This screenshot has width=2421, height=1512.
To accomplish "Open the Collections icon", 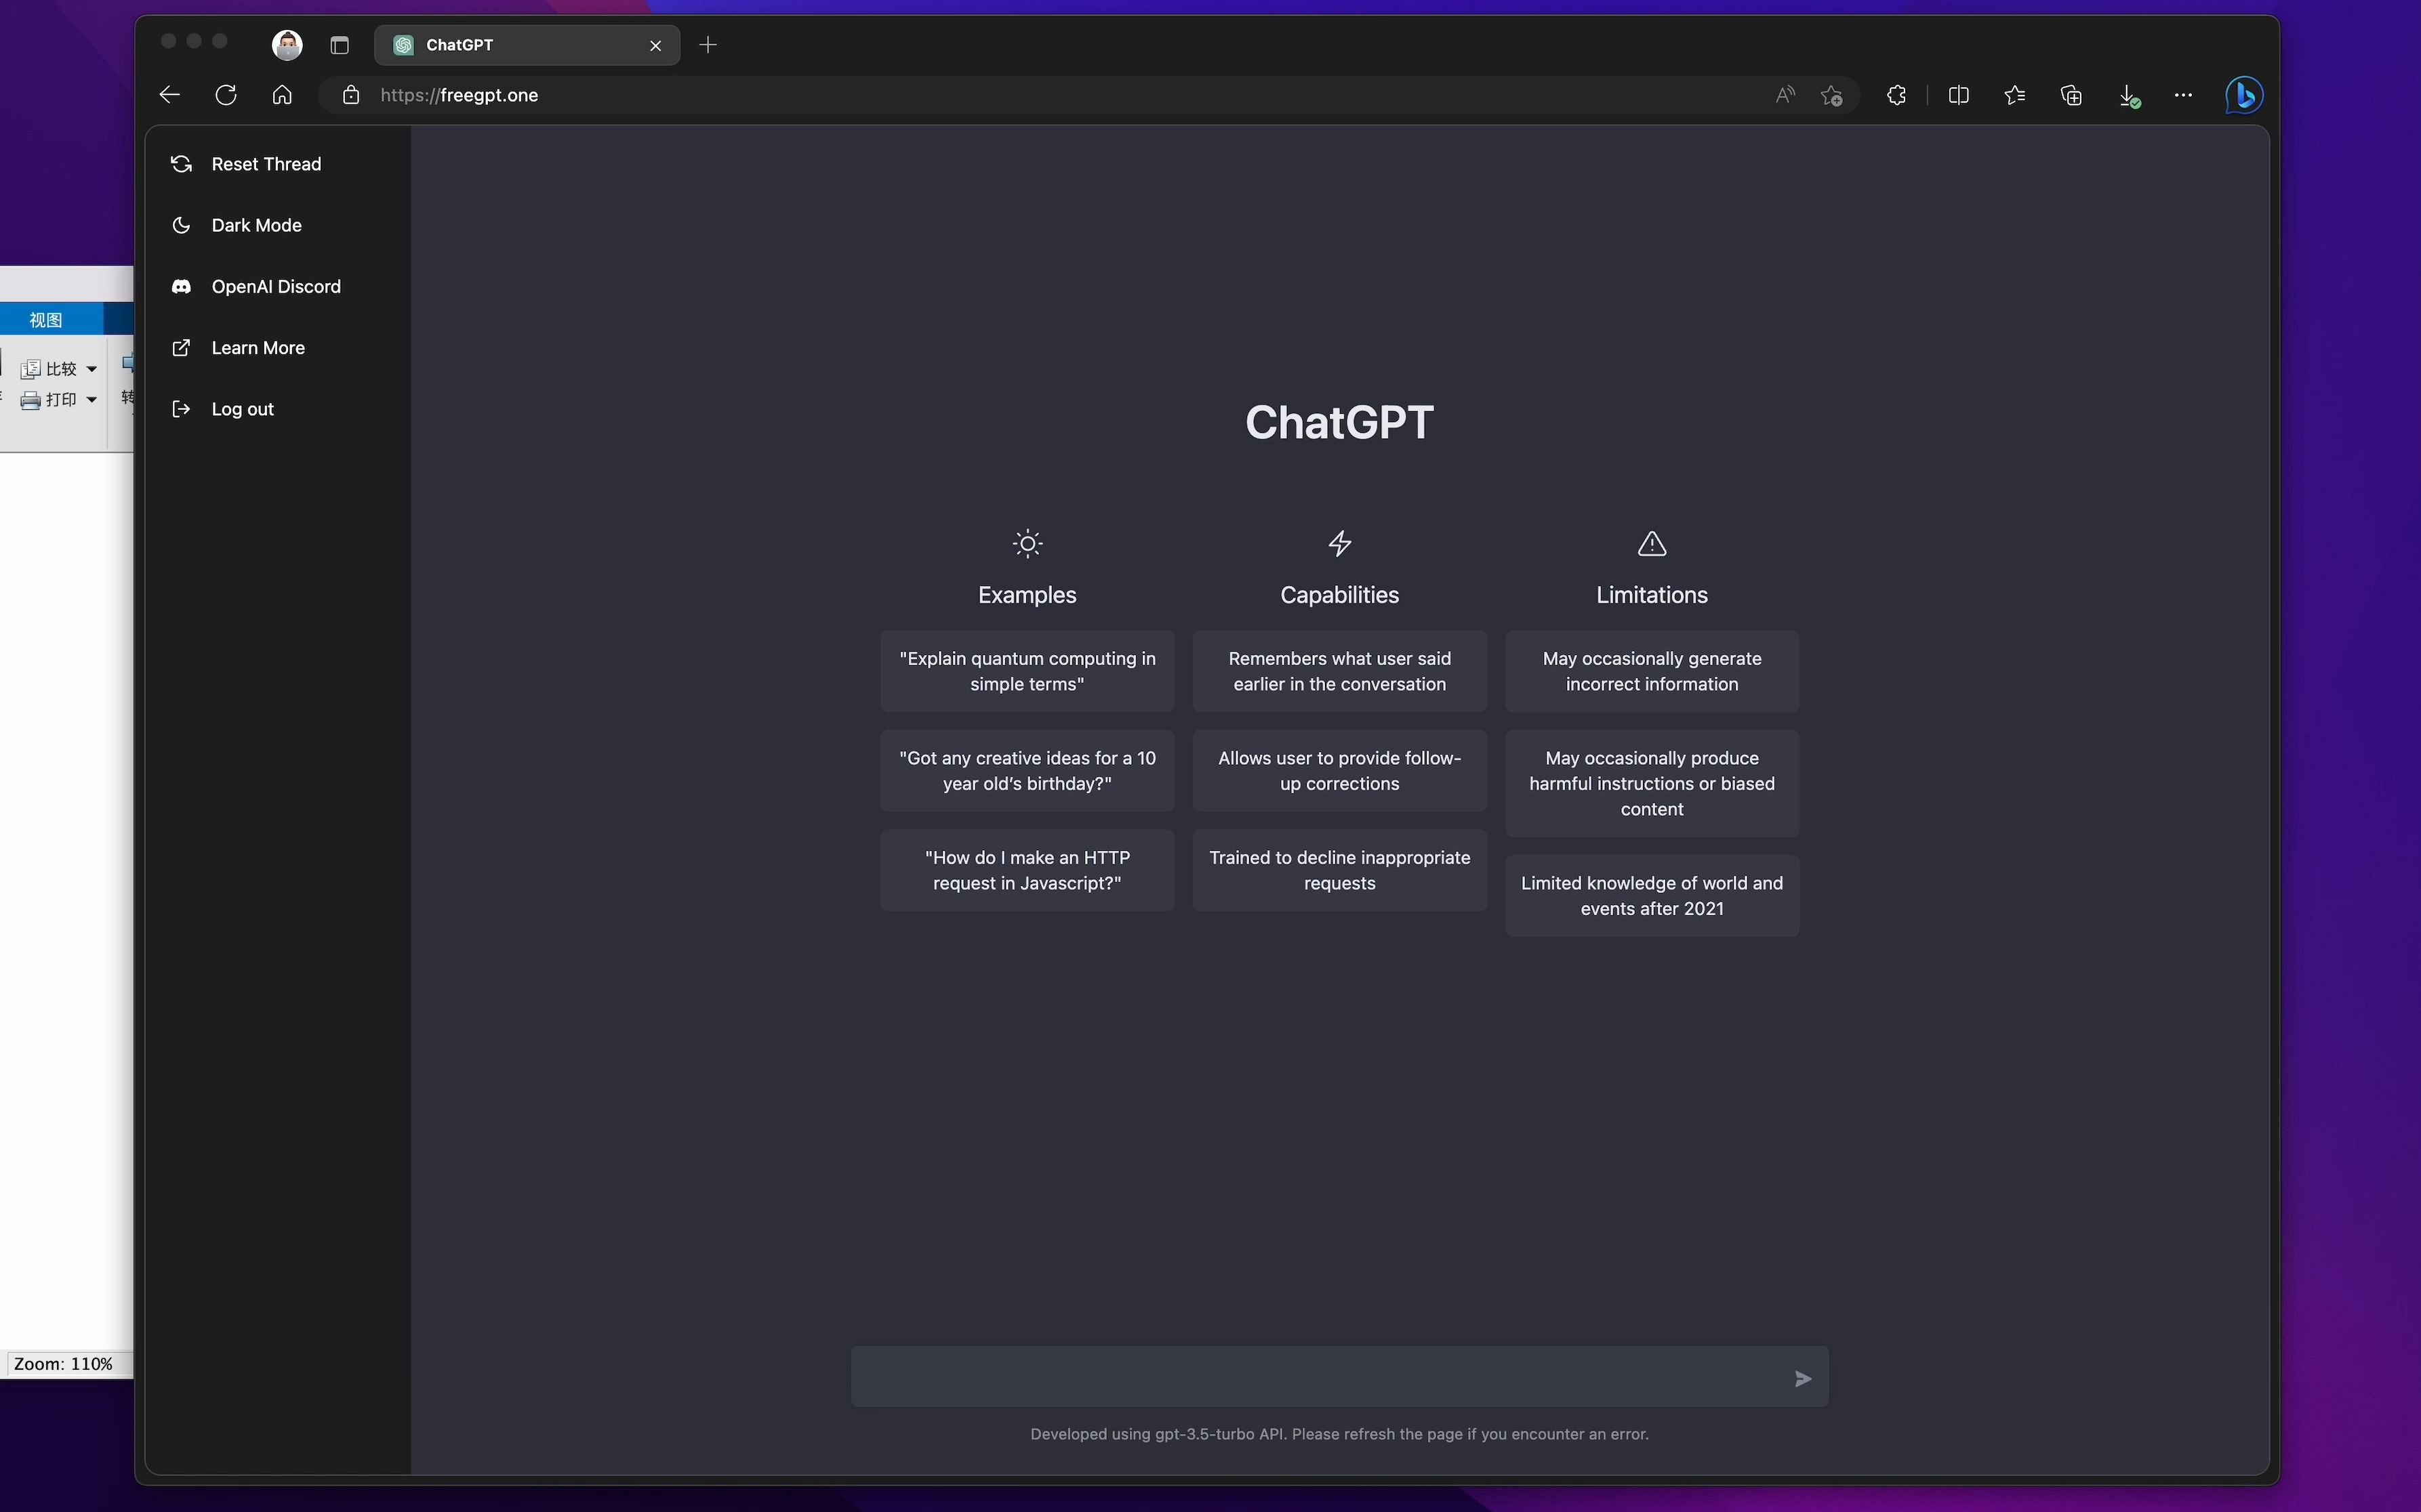I will click(2071, 95).
